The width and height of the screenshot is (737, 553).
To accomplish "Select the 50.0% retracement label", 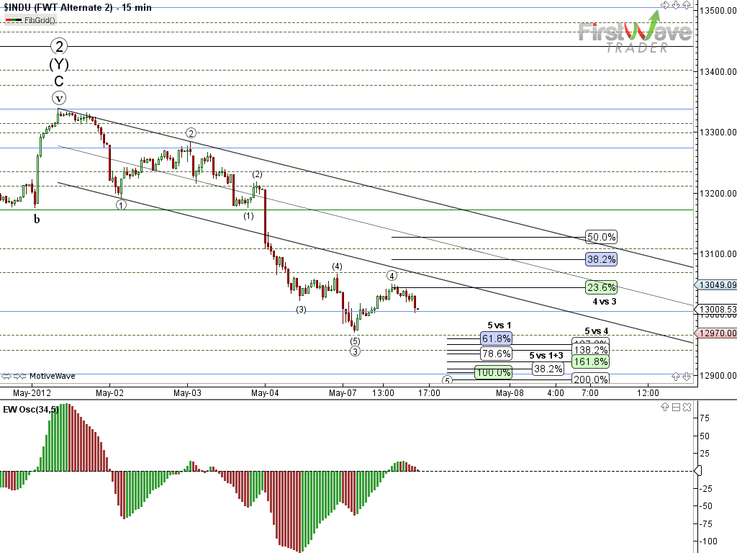I will [601, 237].
